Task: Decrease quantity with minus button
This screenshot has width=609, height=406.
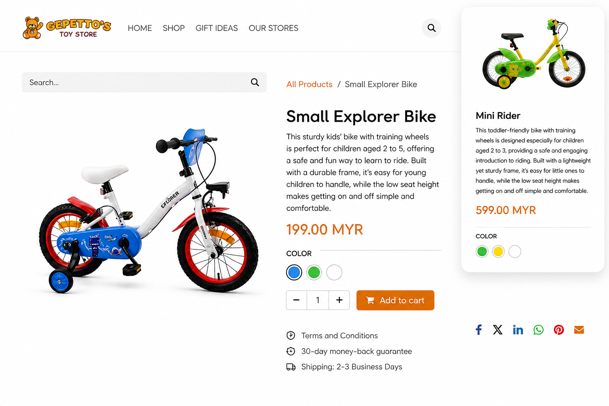Action: point(297,300)
